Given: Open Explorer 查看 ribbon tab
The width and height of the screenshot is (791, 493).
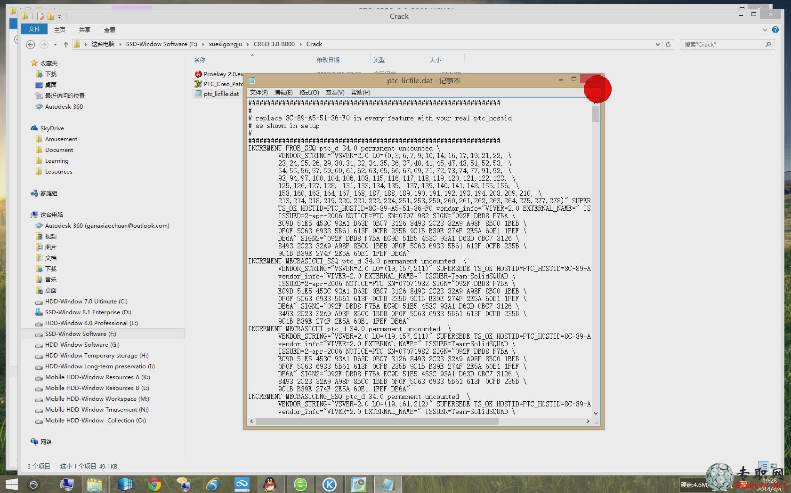Looking at the screenshot, I should [x=110, y=30].
